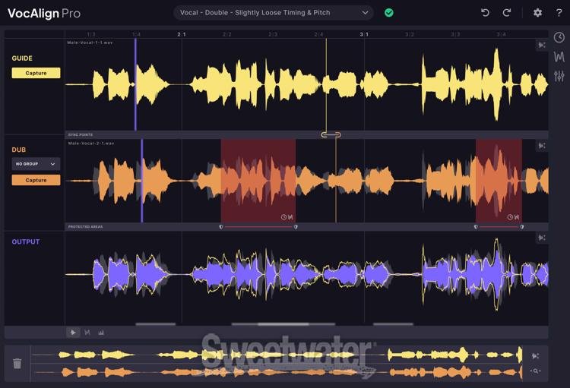Screen dimensions: 570x388
Task: Expand the NO GROUP dropdown
Action: click(36, 163)
